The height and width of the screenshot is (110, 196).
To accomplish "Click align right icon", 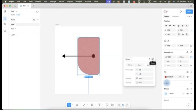I will (x=174, y=26).
